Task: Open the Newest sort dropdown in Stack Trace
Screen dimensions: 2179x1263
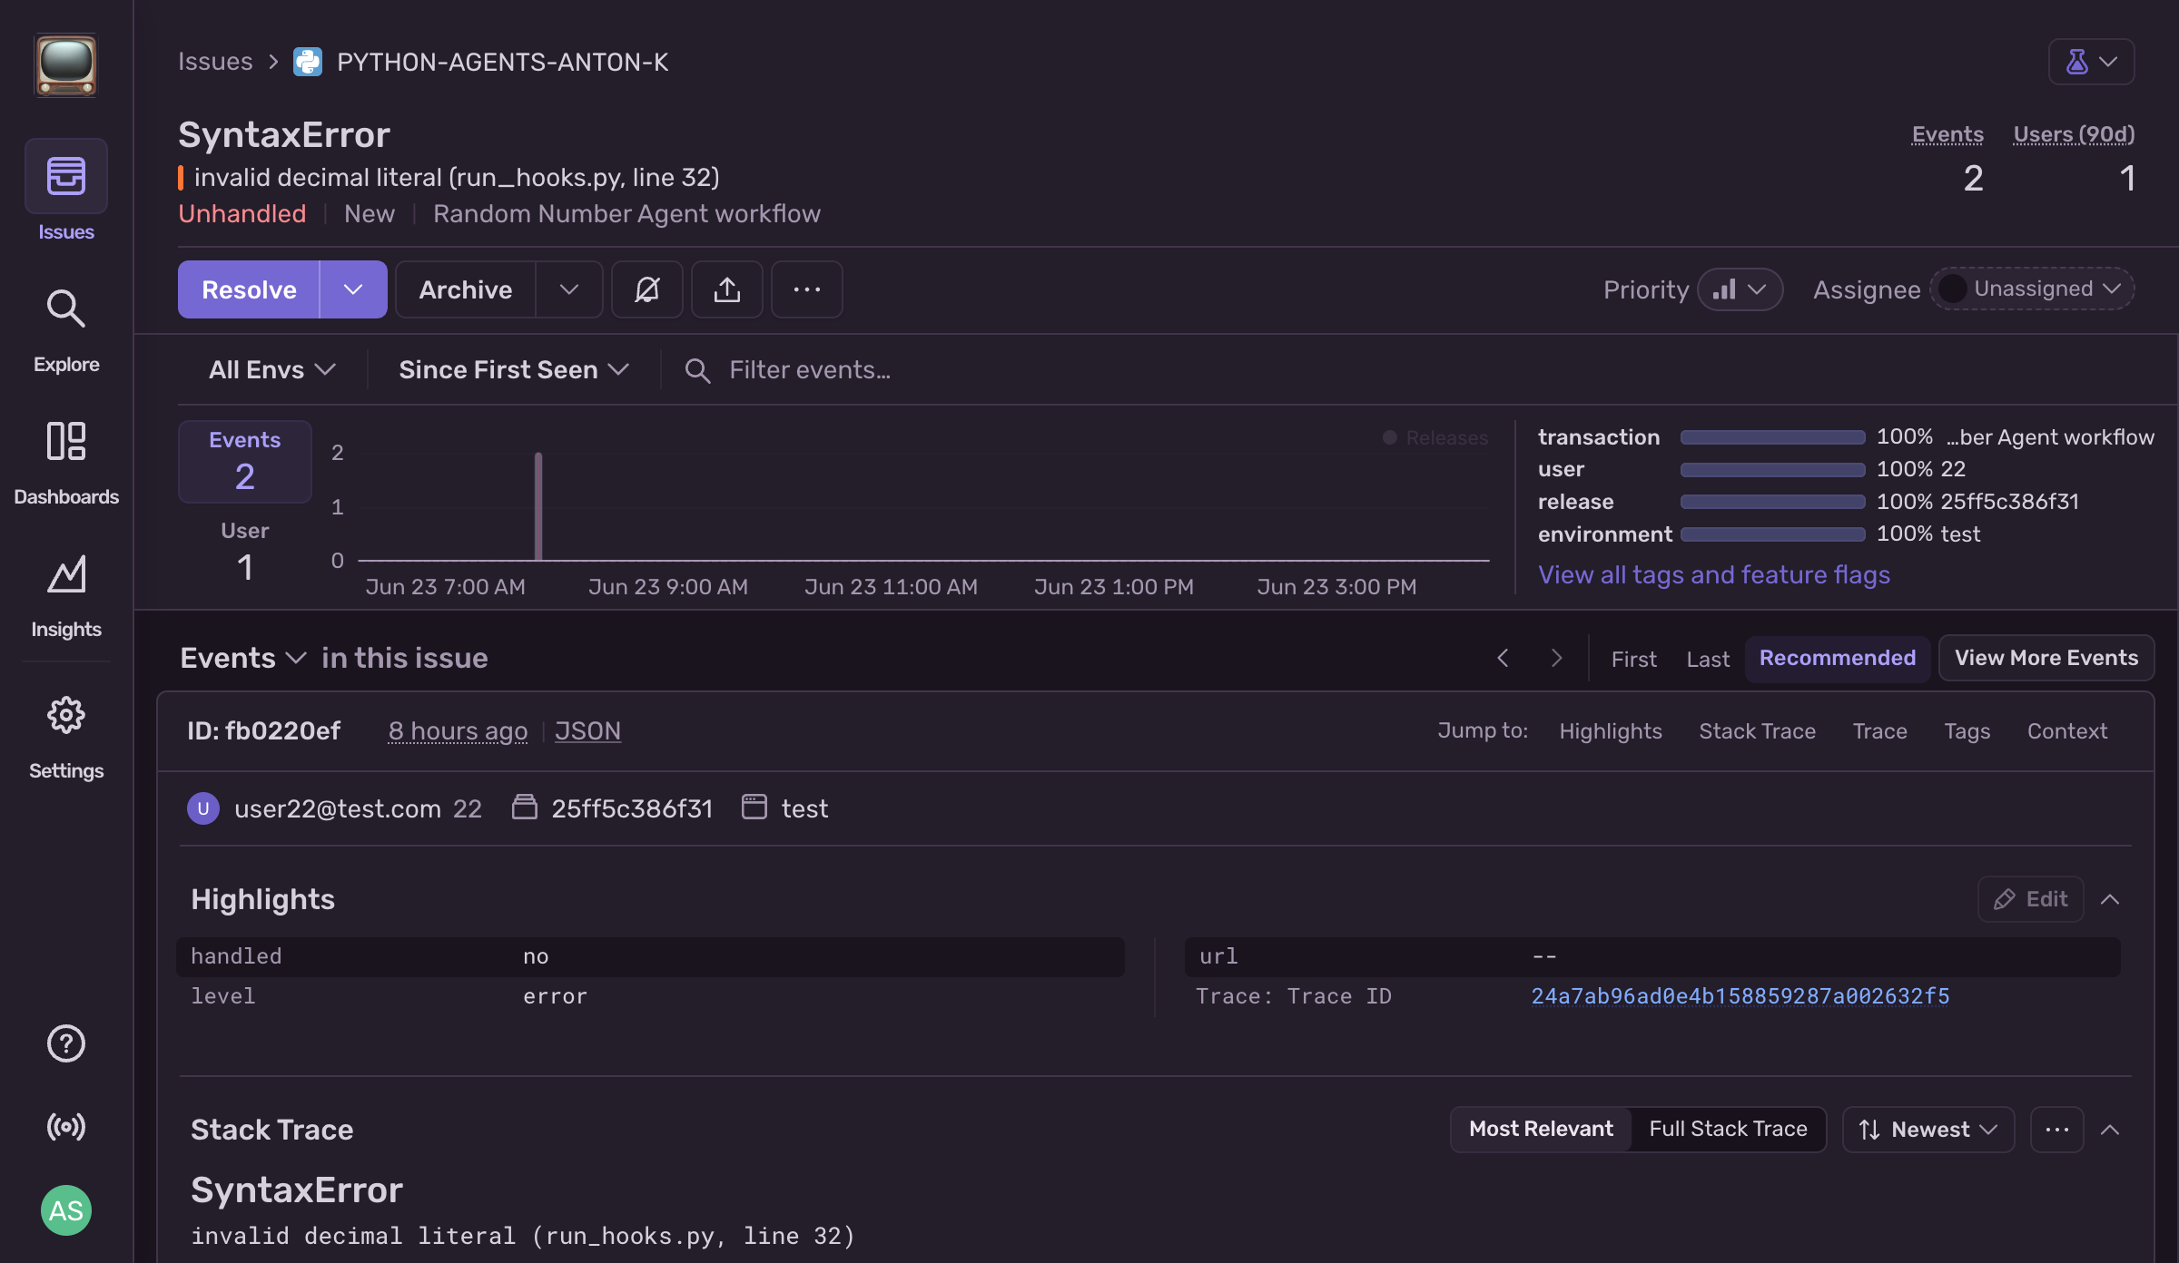Action: (x=1928, y=1129)
